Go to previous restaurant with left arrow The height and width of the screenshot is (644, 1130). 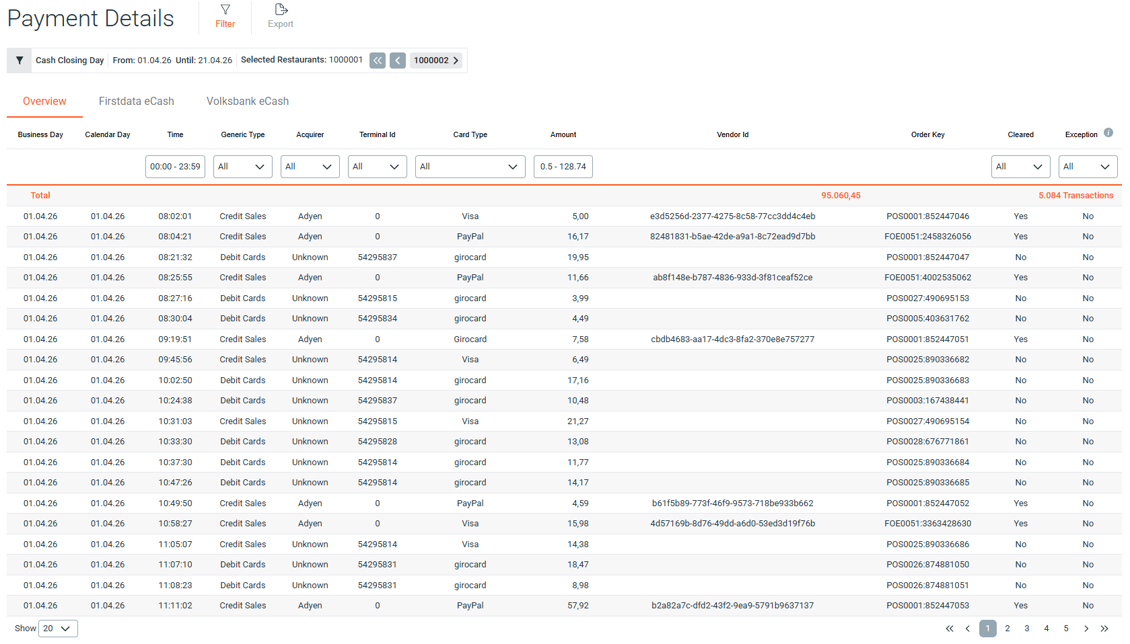click(x=398, y=61)
